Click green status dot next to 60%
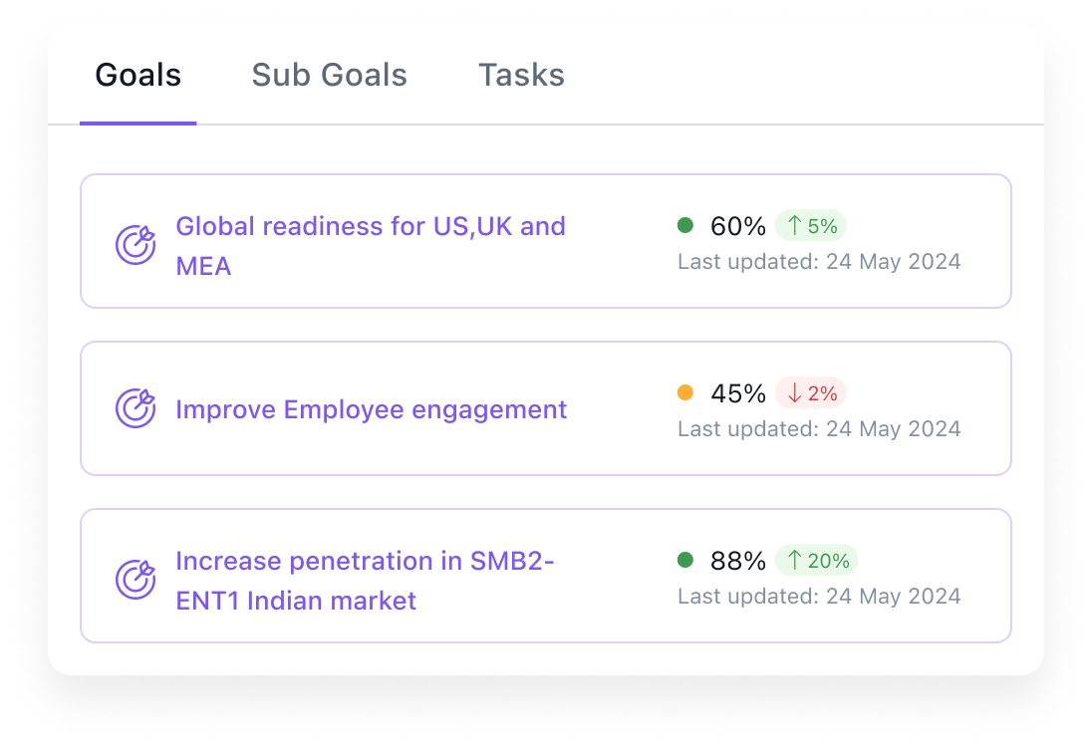Image resolution: width=1092 pixels, height=747 pixels. [x=685, y=226]
